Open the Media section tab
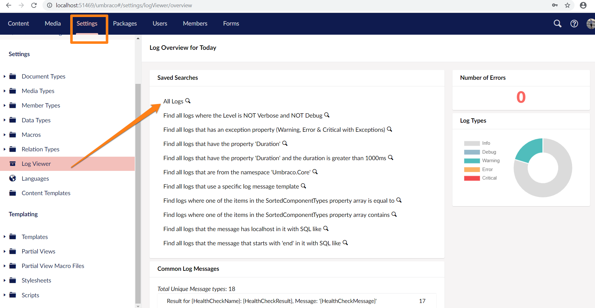 (x=53, y=24)
